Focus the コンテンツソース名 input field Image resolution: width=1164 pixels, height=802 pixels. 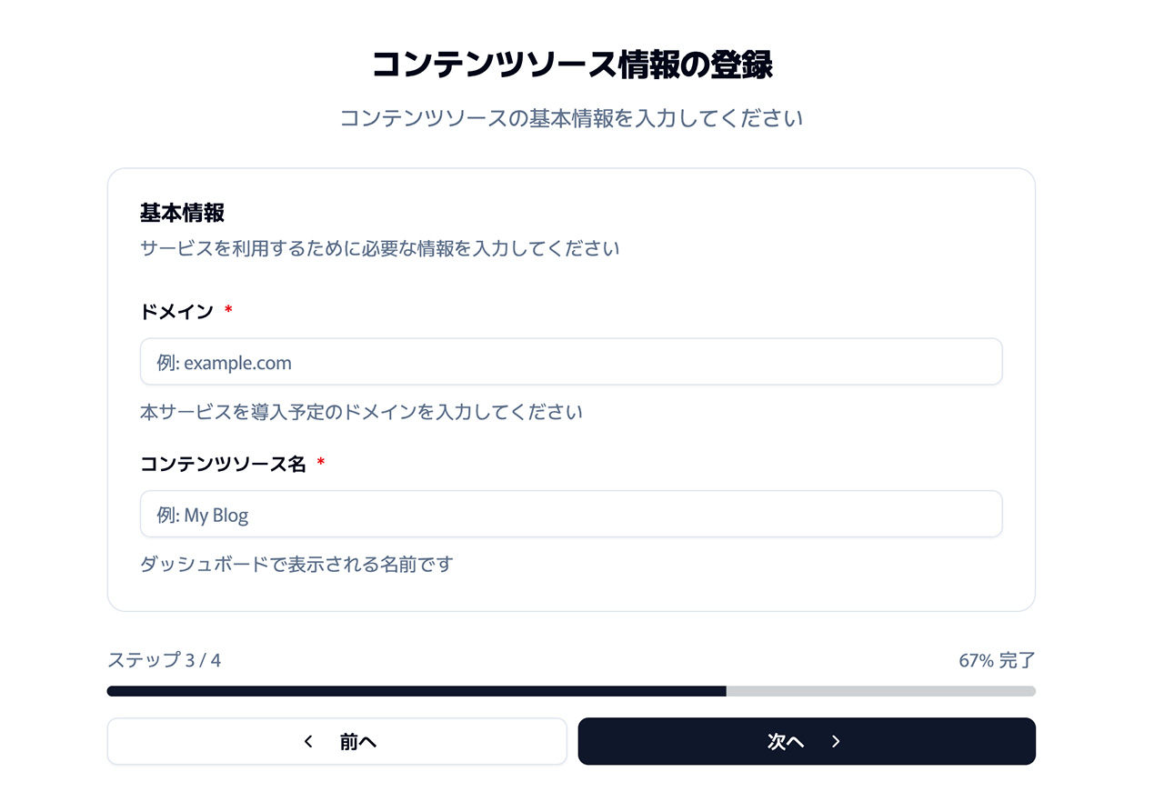tap(571, 515)
